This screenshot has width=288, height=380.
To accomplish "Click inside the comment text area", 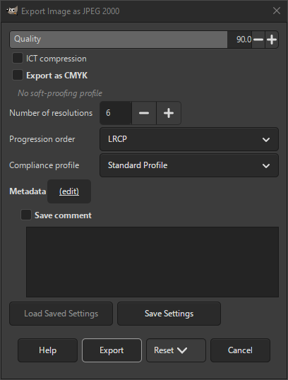I will click(152, 262).
